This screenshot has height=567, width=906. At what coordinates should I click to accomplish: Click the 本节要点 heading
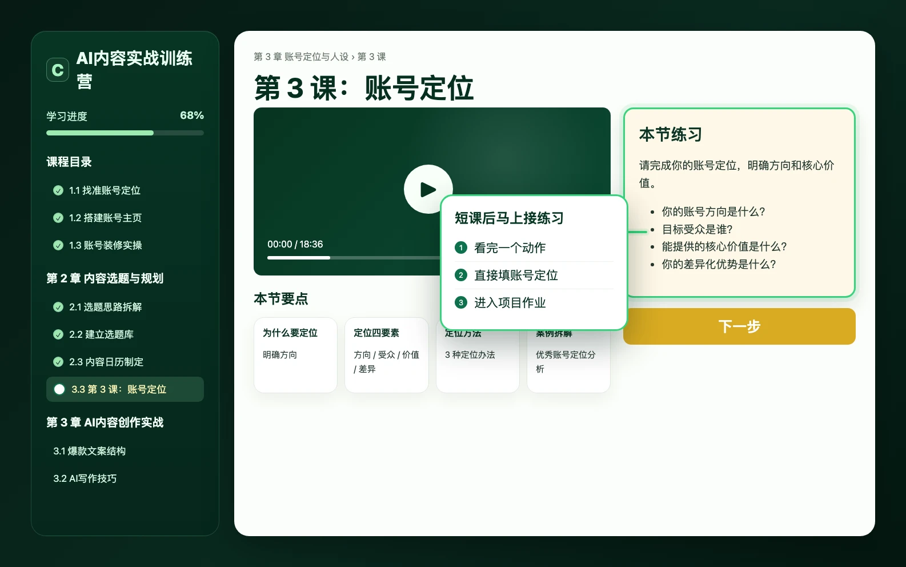click(x=281, y=298)
